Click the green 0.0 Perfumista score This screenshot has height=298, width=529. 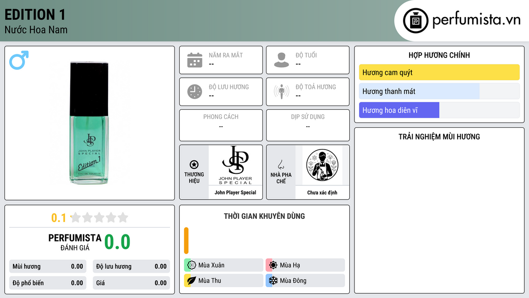(117, 242)
